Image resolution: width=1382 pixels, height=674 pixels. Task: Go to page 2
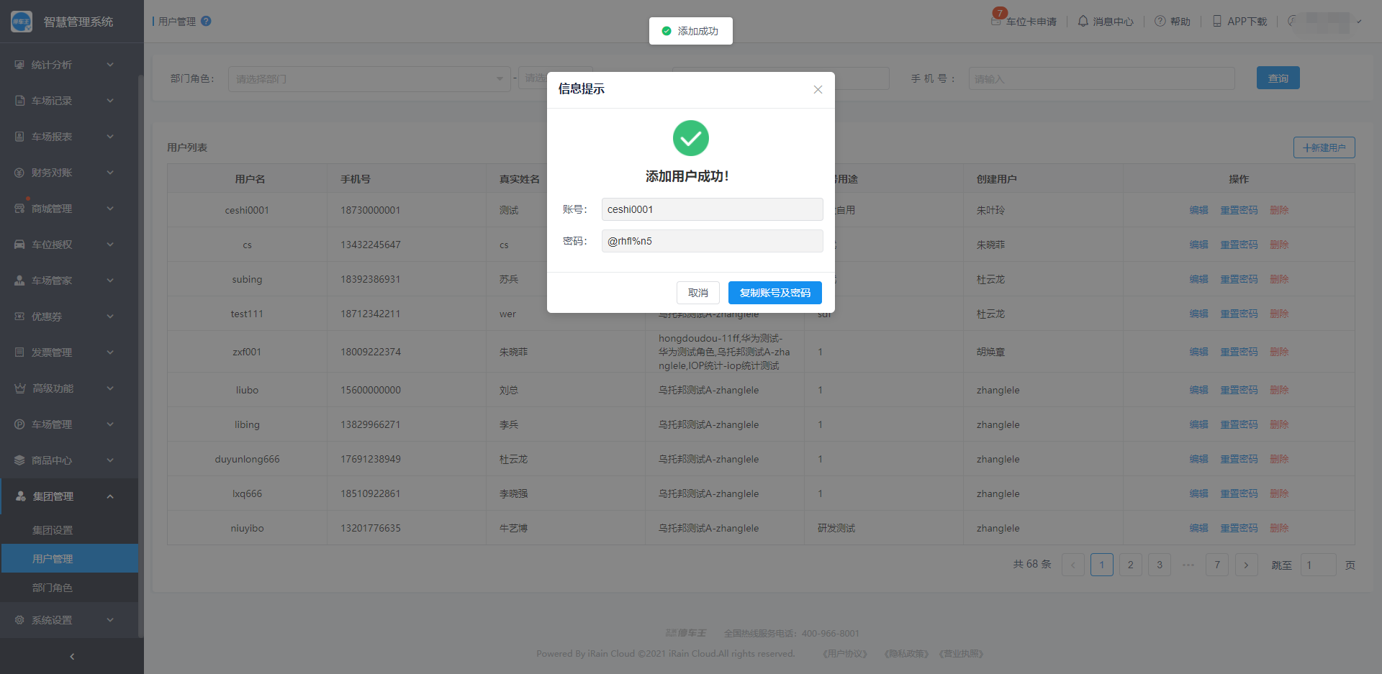[x=1130, y=565]
